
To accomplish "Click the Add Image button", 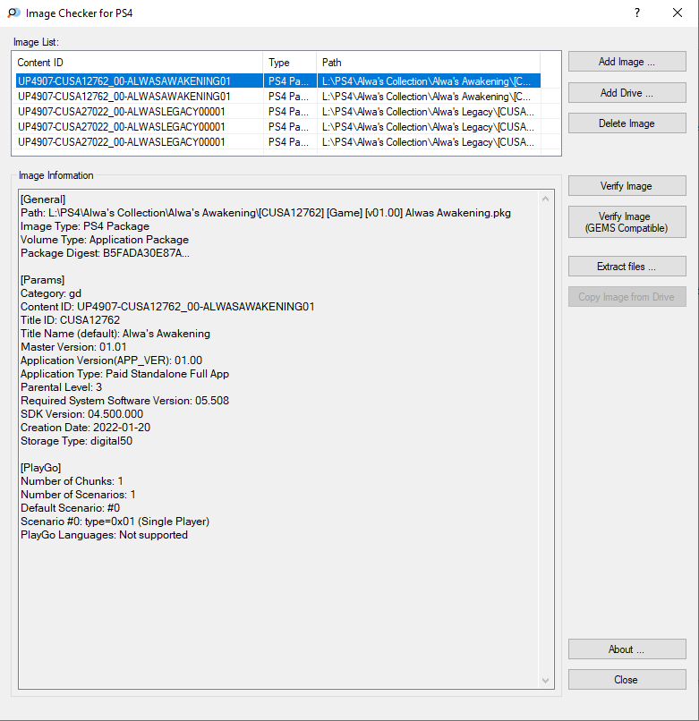I will coord(627,62).
